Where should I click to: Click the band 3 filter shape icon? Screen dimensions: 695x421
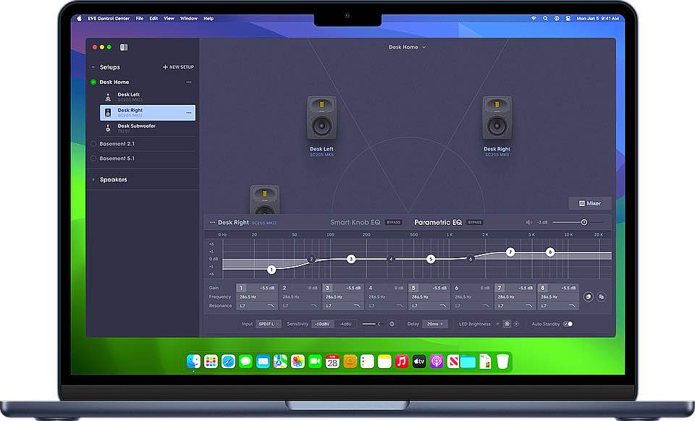coord(357,305)
